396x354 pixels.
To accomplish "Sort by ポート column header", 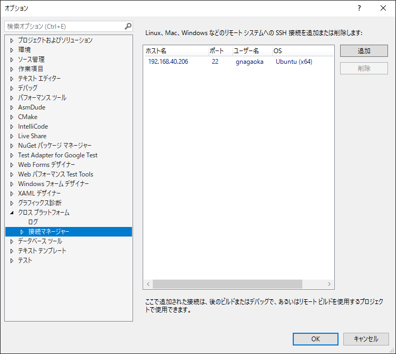I will (221, 51).
